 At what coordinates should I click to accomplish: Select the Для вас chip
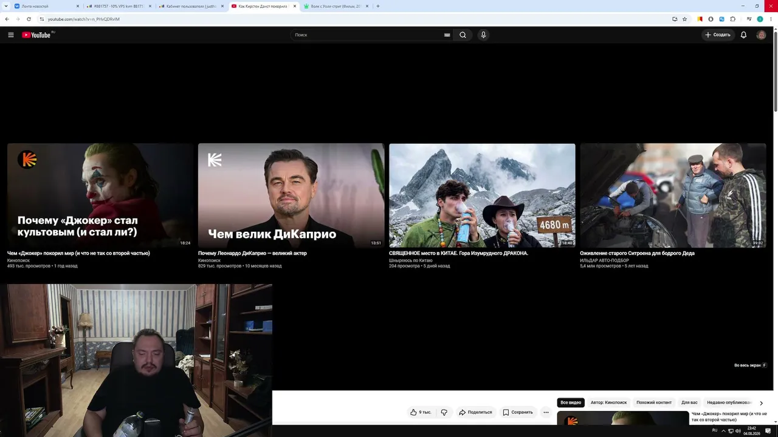tap(689, 402)
